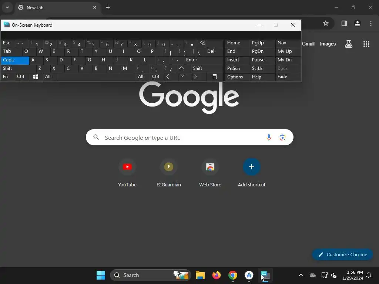379x284 pixels.
Task: Click the Esc key on keyboard
Action: coord(8,43)
